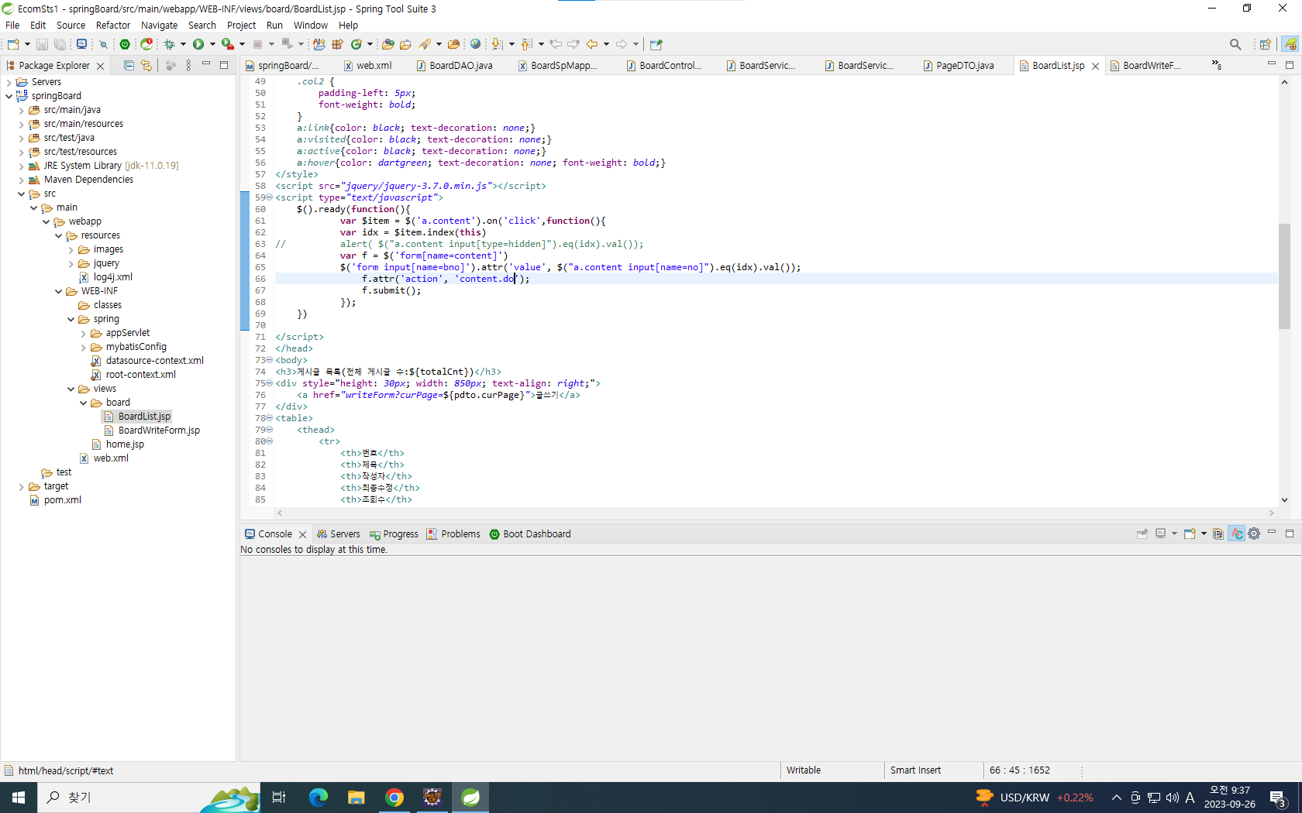Click Collapse All in Package Explorer
Viewport: 1302px width, 813px height.
point(129,66)
